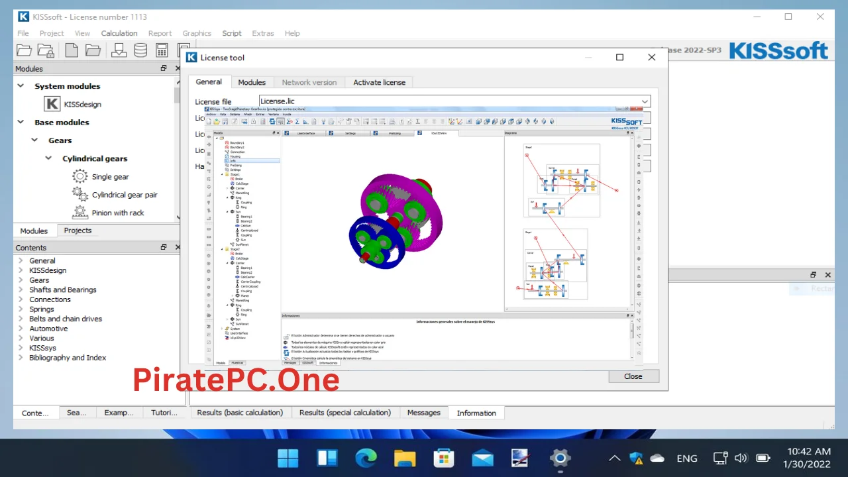848x477 pixels.
Task: Click the save-to-tray toolbar icon
Action: point(119,50)
